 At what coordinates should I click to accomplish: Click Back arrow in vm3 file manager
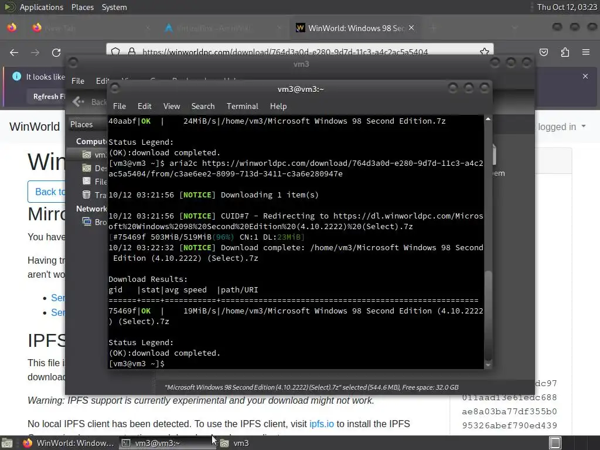(x=79, y=101)
